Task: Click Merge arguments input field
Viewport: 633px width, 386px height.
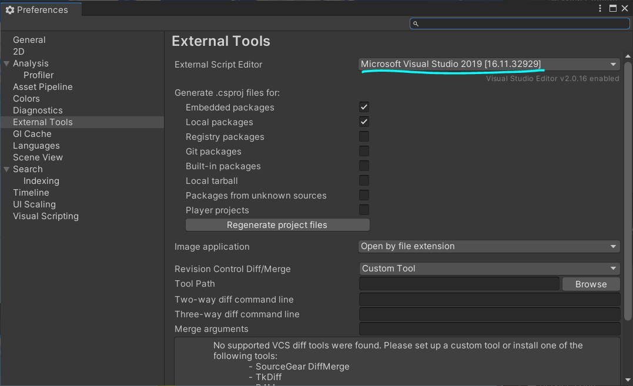Action: point(489,329)
